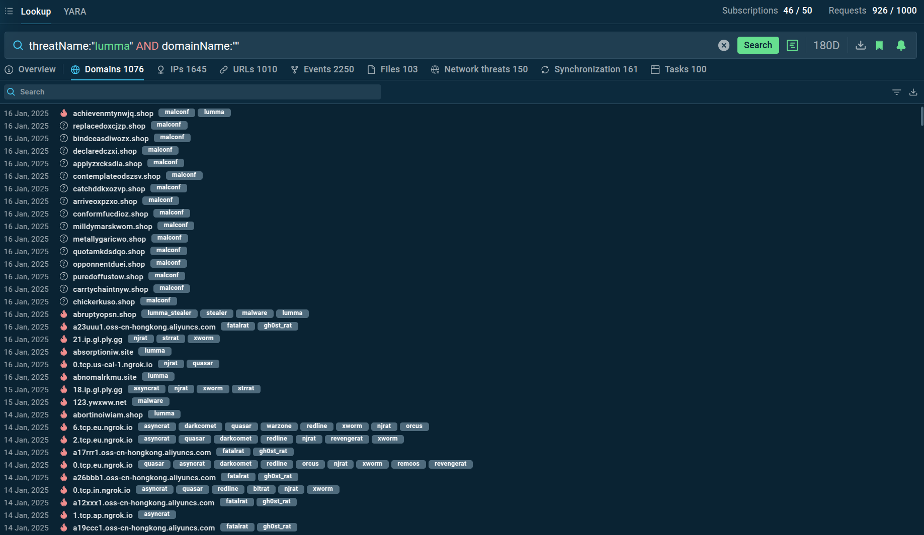Switch to the Network threats 150 tab

click(479, 69)
